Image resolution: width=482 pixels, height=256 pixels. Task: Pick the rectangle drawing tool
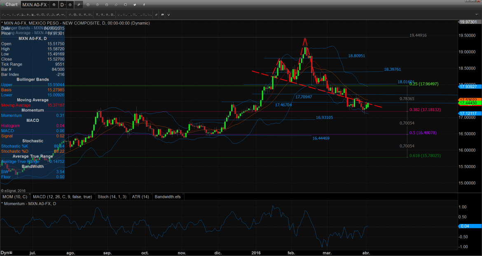pos(43,14)
